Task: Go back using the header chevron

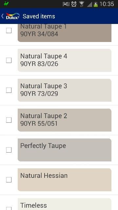Action: pyautogui.click(x=2, y=16)
